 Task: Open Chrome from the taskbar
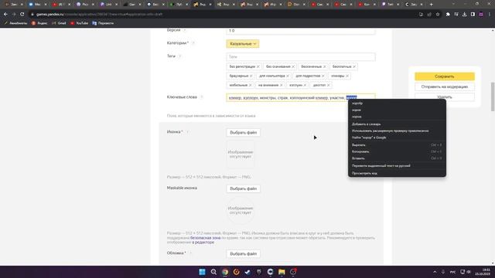(x=225, y=272)
